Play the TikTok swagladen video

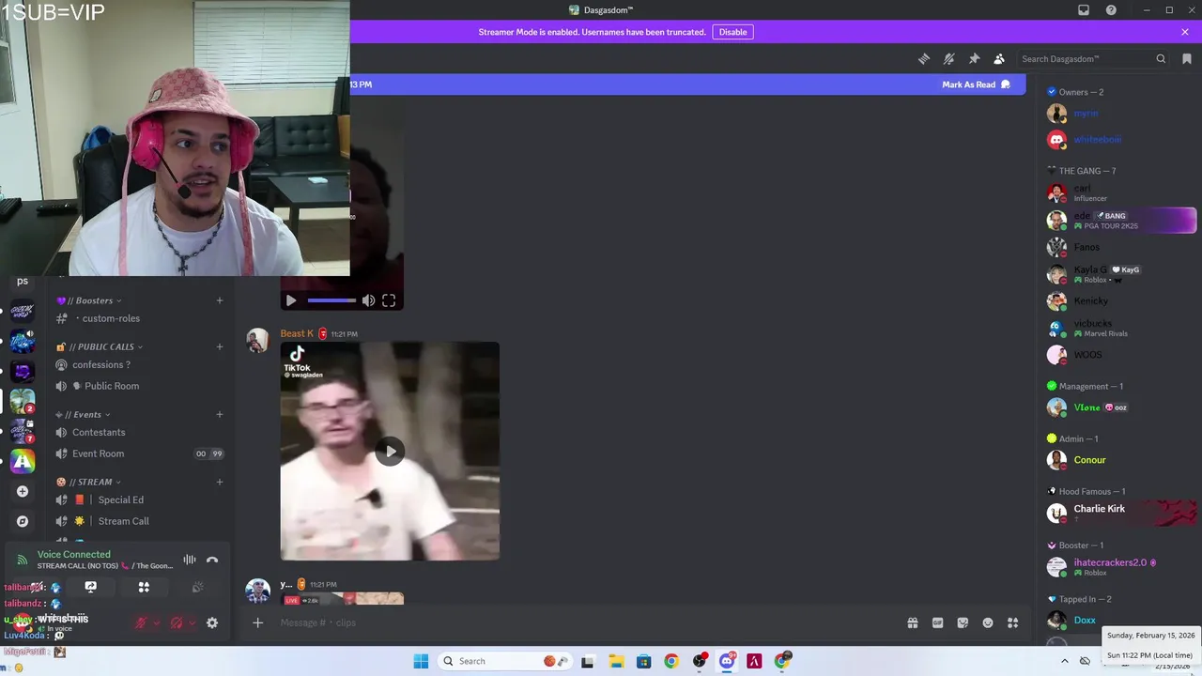[x=390, y=452]
